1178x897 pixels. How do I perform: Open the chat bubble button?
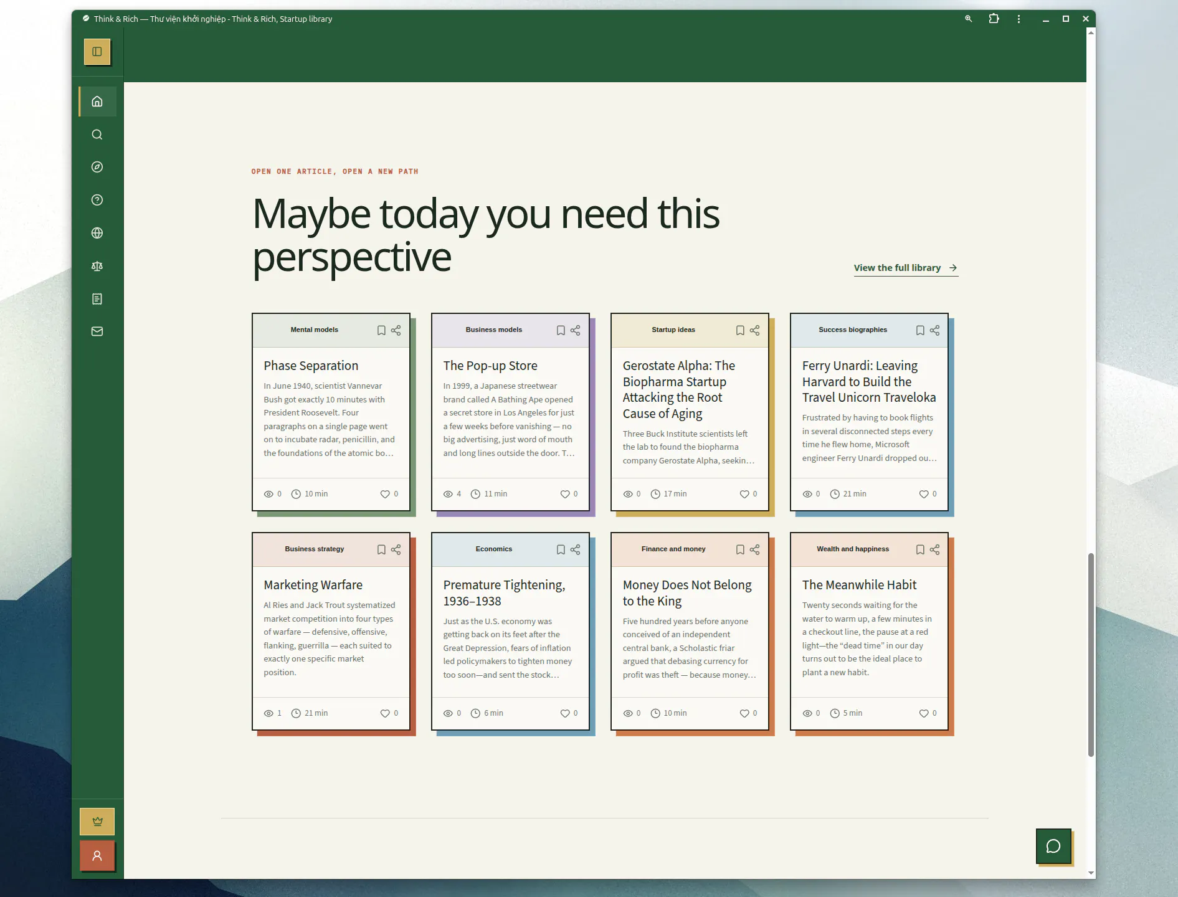click(x=1053, y=846)
